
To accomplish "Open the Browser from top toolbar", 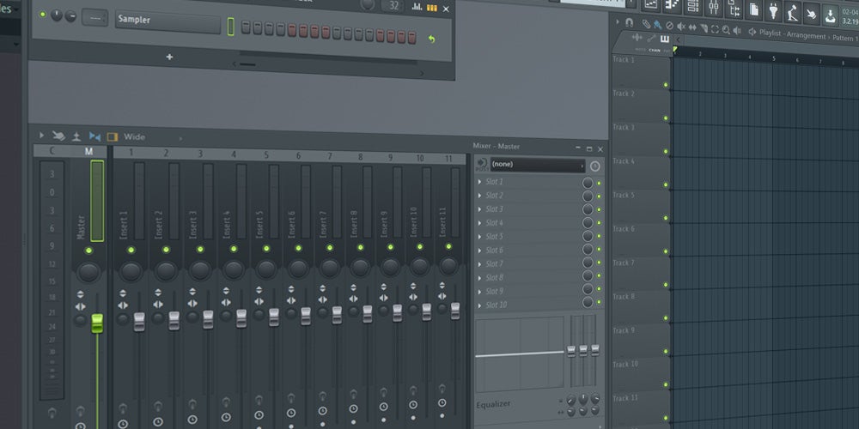I will (x=734, y=9).
